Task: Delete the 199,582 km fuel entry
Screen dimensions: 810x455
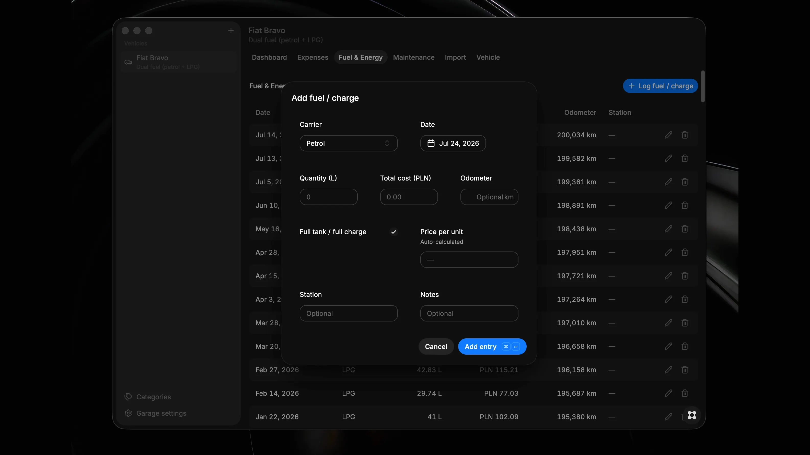Action: pos(685,158)
